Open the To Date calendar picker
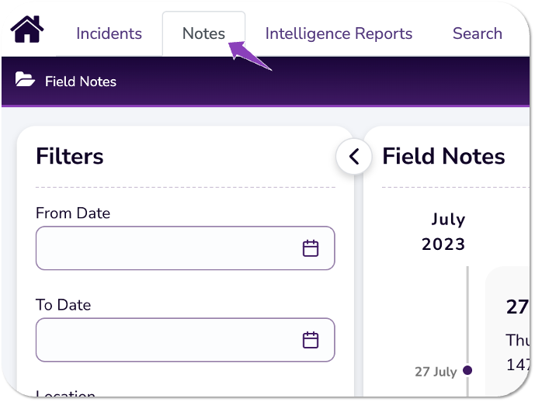535x402 pixels. tap(311, 340)
